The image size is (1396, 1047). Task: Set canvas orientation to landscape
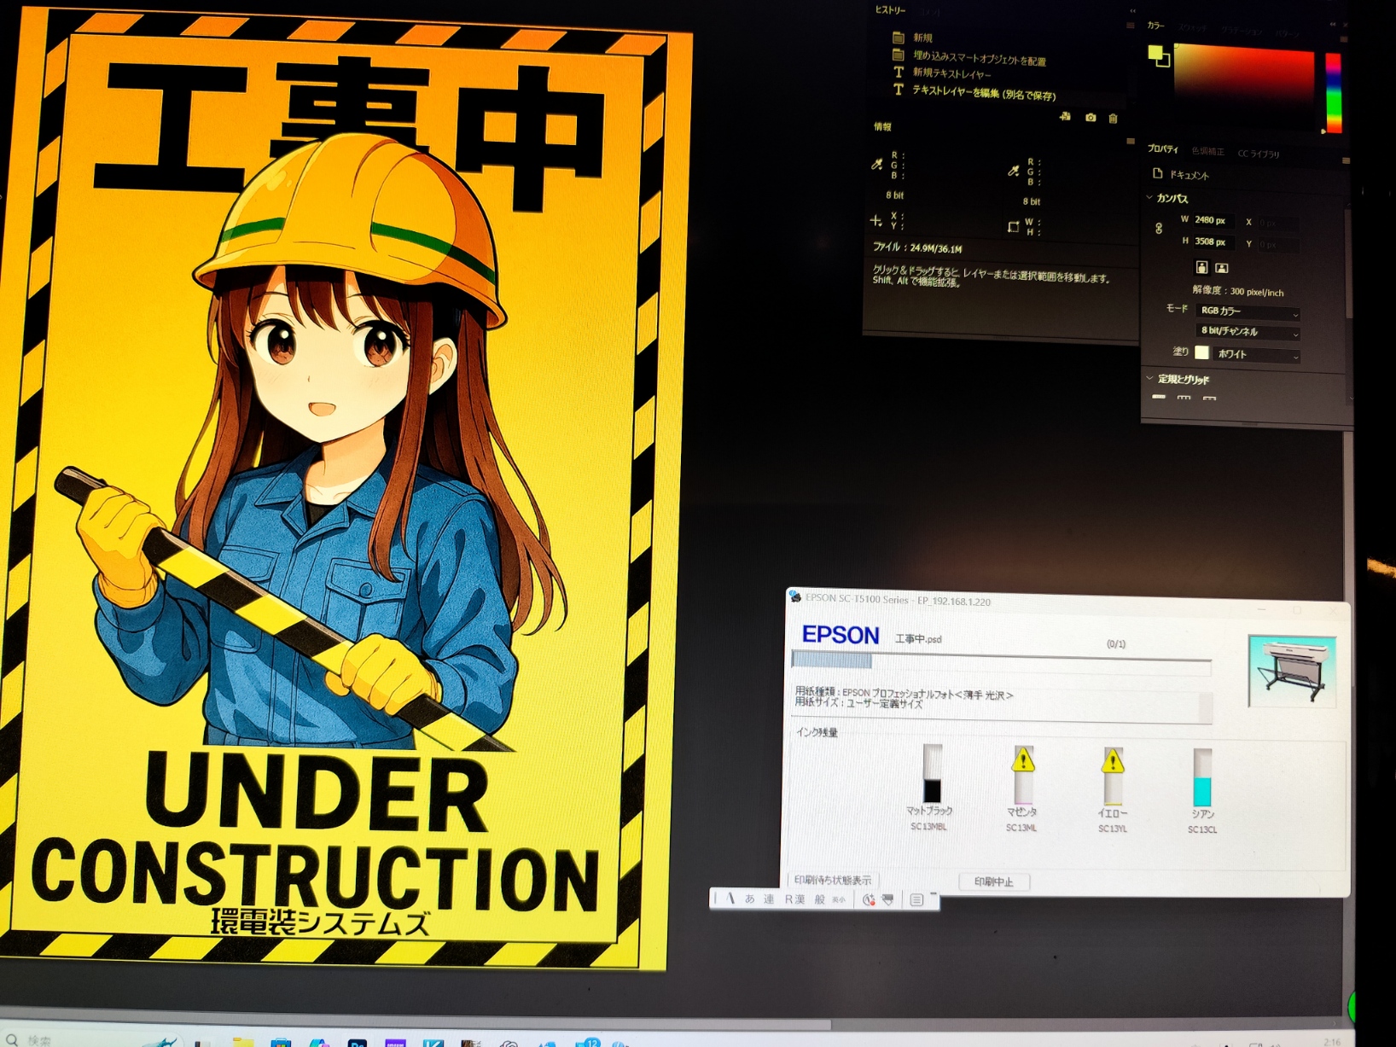pyautogui.click(x=1222, y=268)
